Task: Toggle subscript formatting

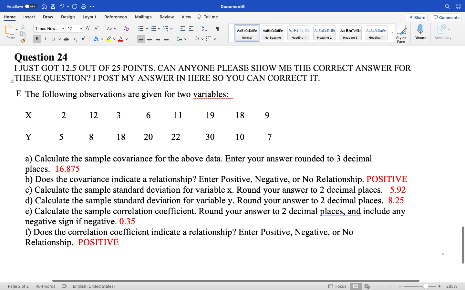Action: point(75,39)
